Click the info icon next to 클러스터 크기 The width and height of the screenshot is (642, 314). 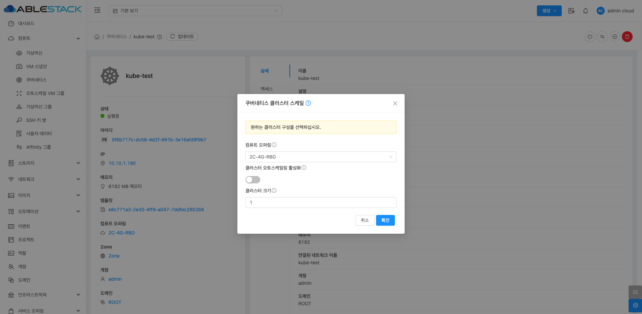point(274,190)
